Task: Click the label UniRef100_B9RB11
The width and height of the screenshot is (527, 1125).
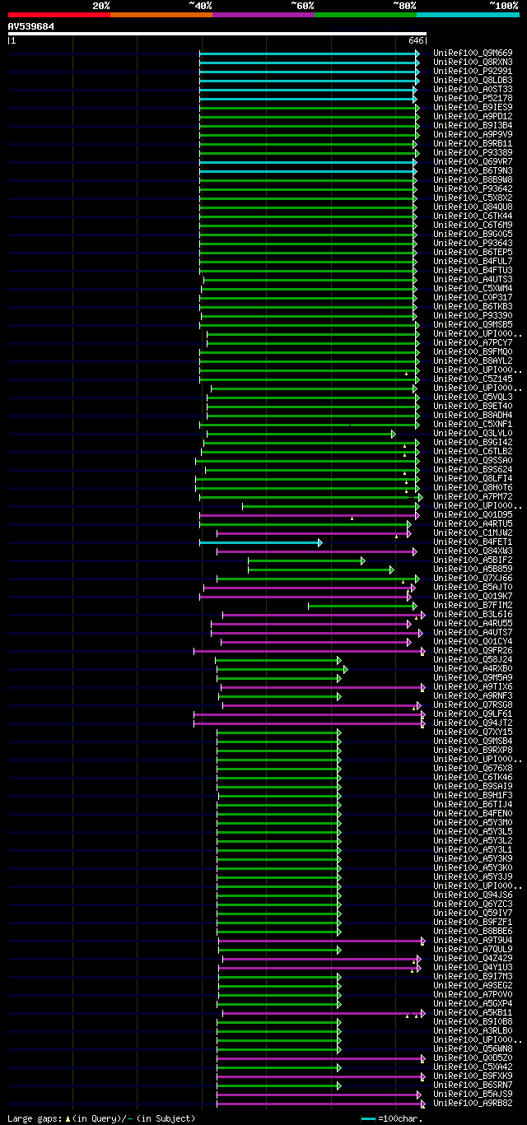Action: [473, 144]
